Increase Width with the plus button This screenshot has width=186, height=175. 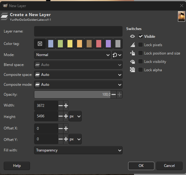[66, 105]
